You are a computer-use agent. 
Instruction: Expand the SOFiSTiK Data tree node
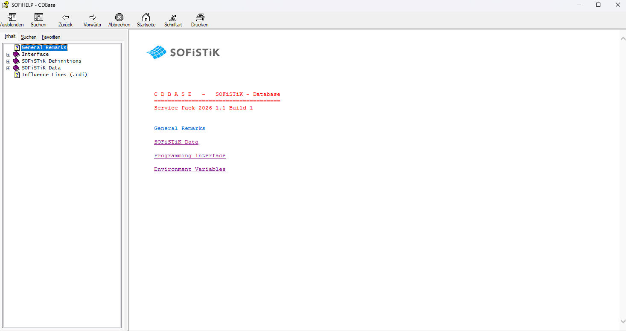(8, 68)
